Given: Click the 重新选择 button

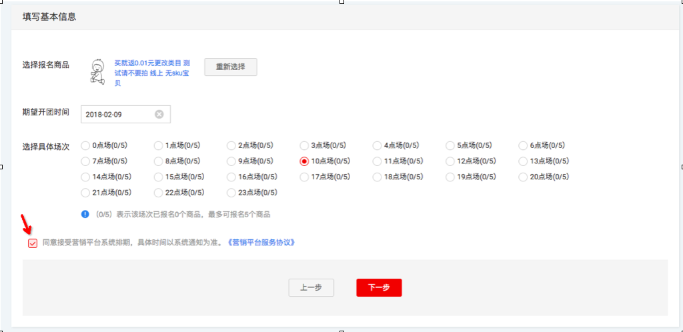Looking at the screenshot, I should point(230,67).
